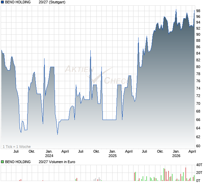
Task: Click the 92 price axis label
Action: [198, 28]
